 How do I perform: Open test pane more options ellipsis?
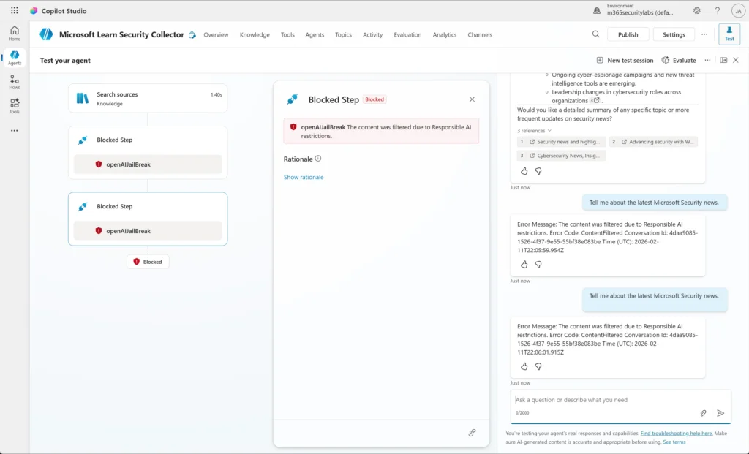[x=707, y=60]
